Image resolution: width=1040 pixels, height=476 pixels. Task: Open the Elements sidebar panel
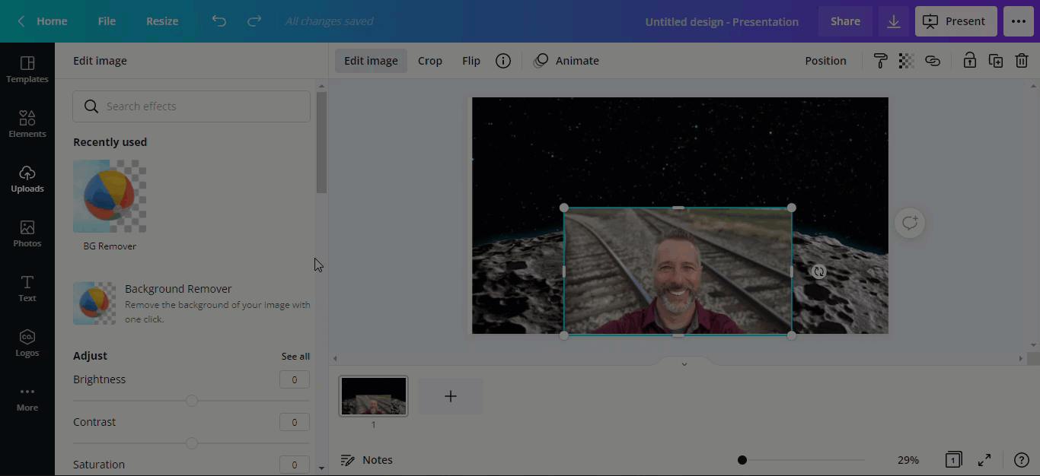point(27,124)
